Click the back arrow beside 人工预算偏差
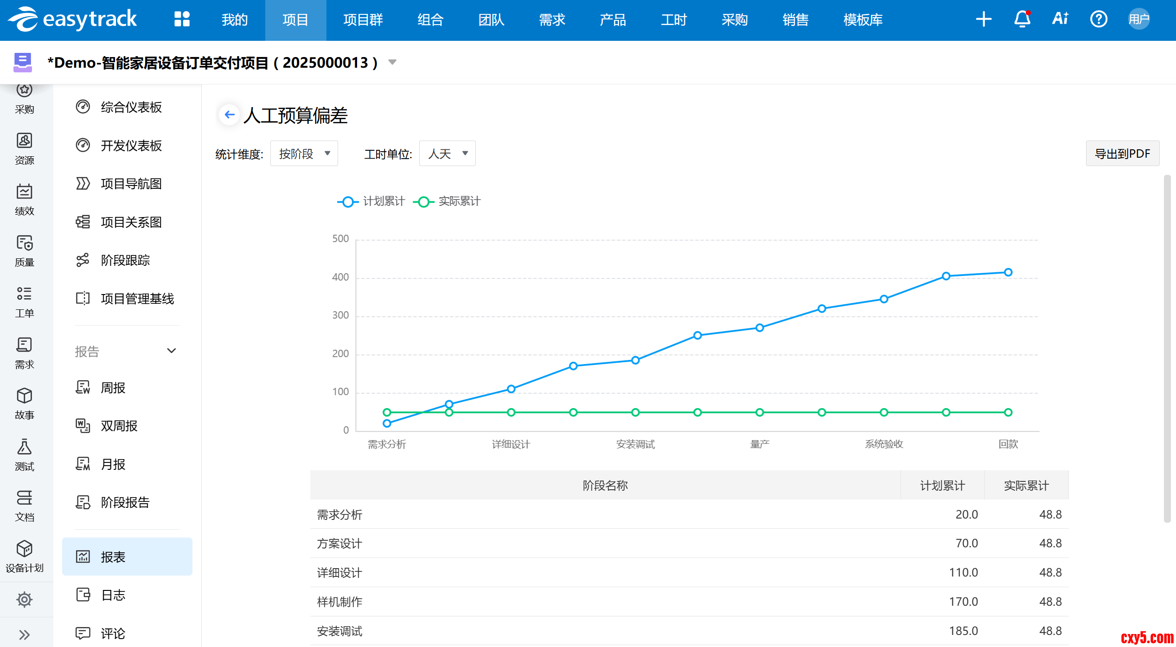1176x647 pixels. (229, 115)
